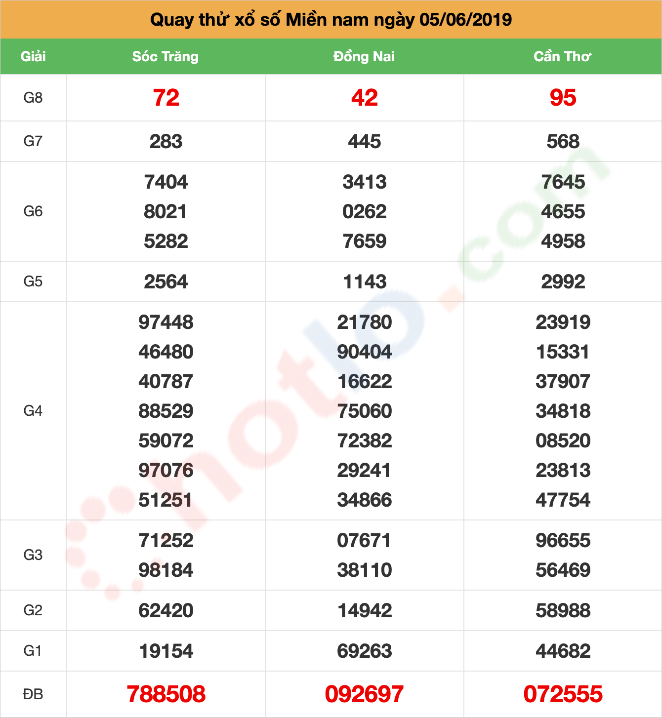662x718 pixels.
Task: Select the 'Cần Thơ' column header
Action: (562, 56)
